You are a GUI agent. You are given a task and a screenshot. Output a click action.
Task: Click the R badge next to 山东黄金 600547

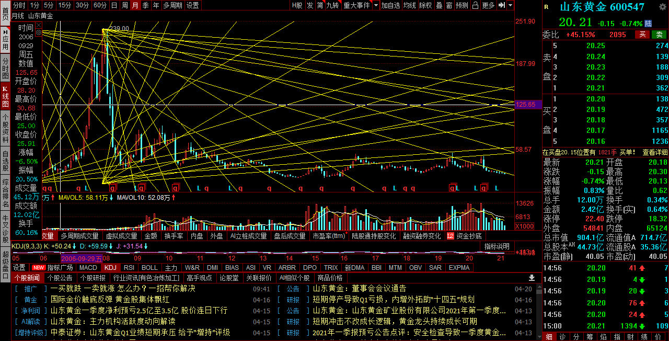click(x=546, y=7)
